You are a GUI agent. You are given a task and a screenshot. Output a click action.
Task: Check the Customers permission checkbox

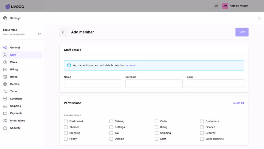[x=202, y=121]
